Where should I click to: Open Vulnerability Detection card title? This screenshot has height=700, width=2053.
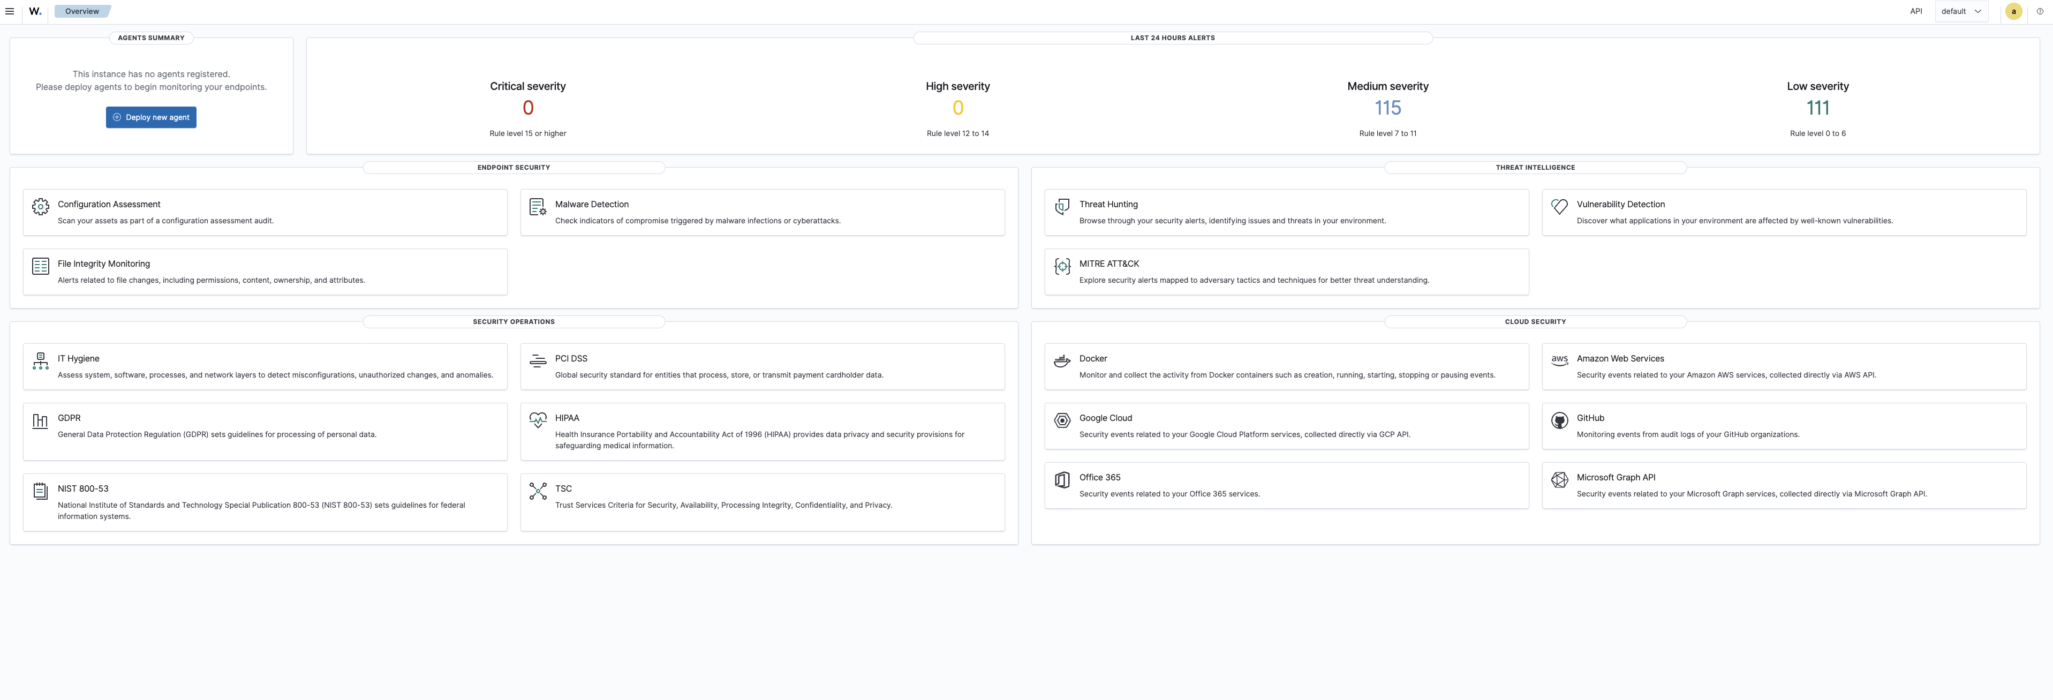point(1620,204)
